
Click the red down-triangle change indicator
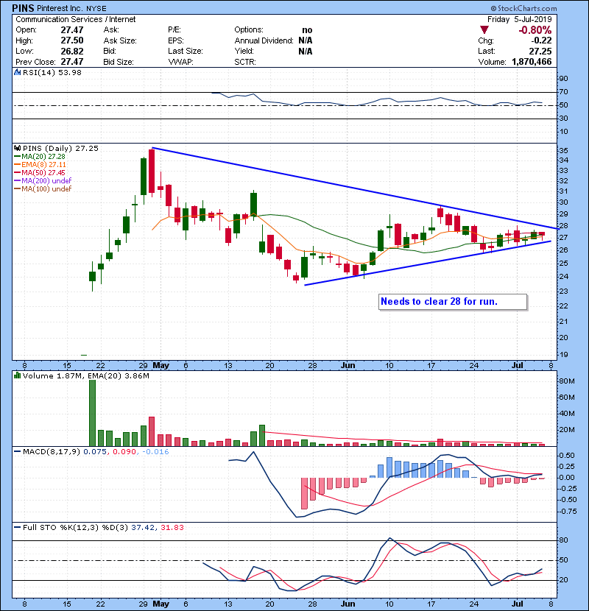pos(484,30)
